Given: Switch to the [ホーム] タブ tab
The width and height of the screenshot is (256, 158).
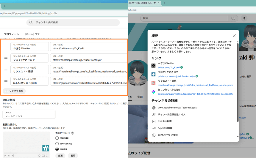Looking at the screenshot, I should coord(32,34).
